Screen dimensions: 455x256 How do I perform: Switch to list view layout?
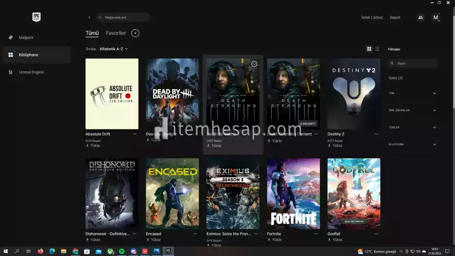click(x=377, y=49)
